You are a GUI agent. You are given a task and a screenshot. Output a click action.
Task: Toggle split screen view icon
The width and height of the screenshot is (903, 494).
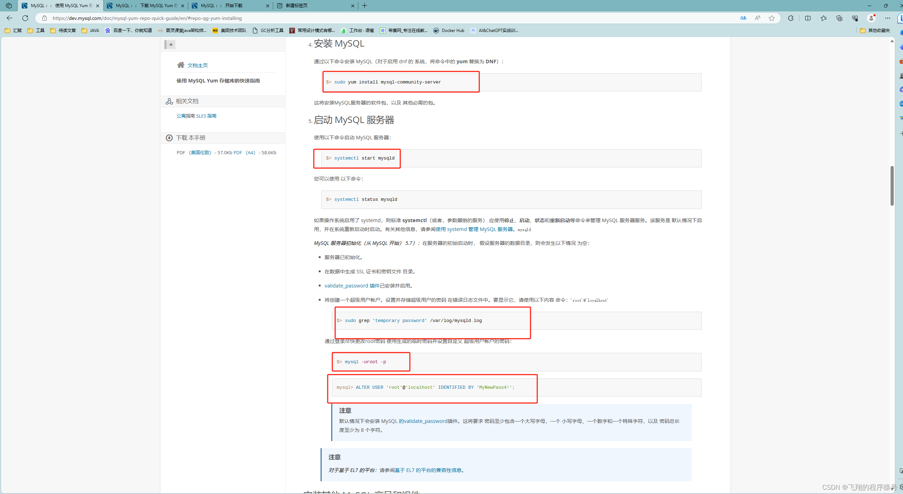click(x=808, y=18)
